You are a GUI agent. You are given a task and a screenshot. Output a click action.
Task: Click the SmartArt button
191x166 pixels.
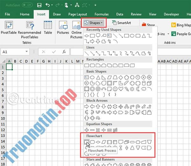121,23
